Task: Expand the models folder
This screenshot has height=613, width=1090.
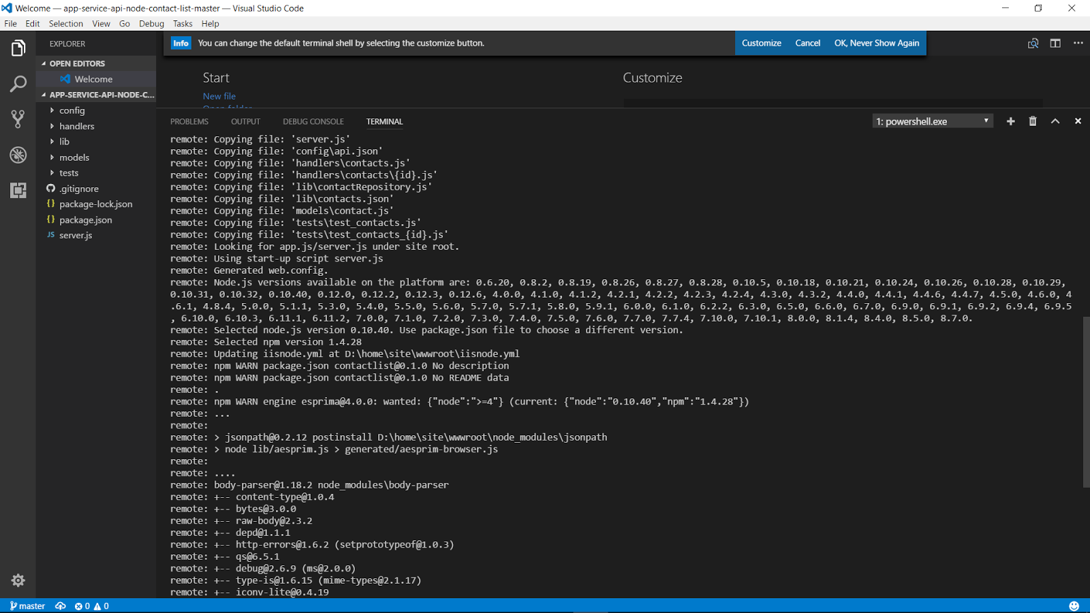Action: tap(96, 157)
